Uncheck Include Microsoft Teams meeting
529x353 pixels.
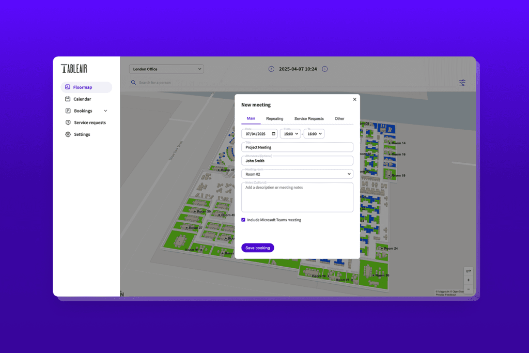point(244,220)
